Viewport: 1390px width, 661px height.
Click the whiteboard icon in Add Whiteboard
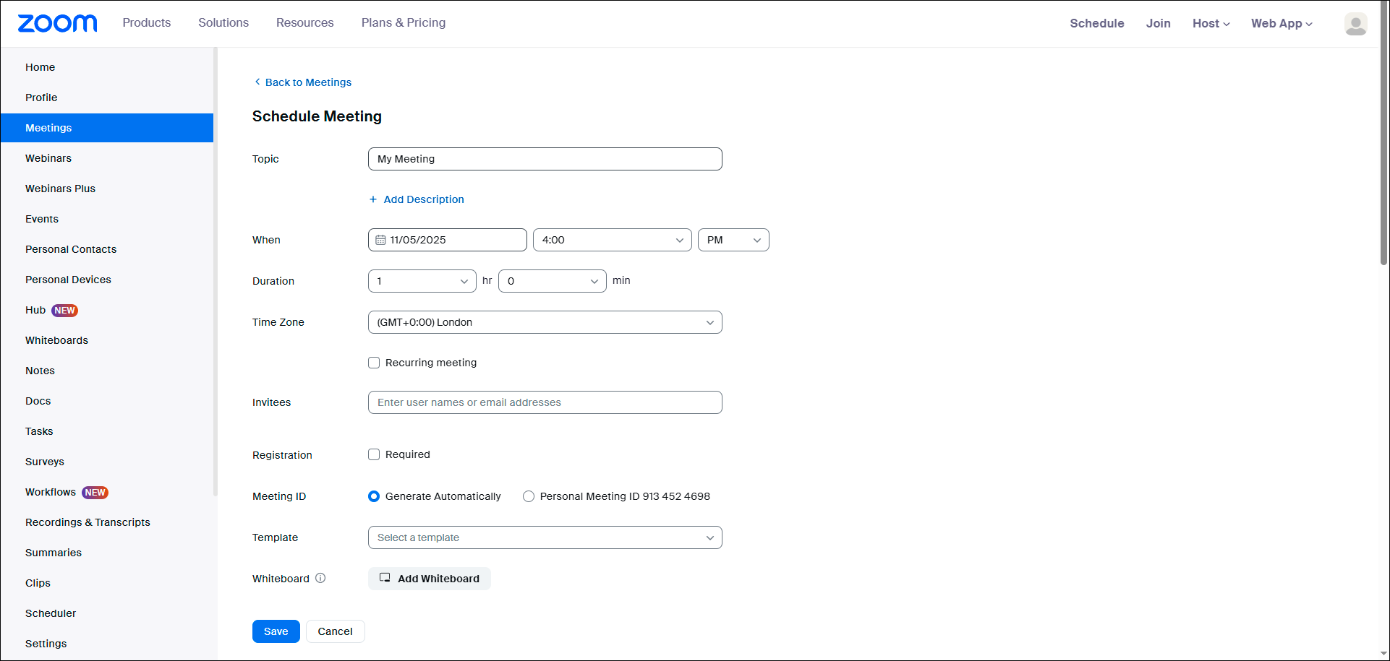(385, 578)
